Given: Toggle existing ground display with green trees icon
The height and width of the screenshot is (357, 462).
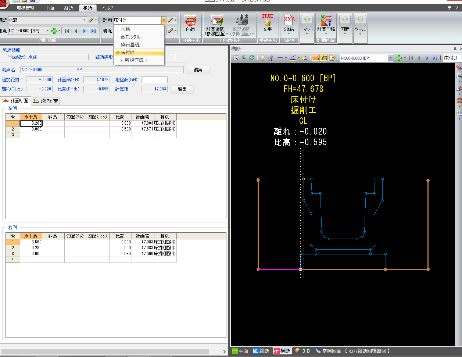Looking at the screenshot, I should (324, 58).
